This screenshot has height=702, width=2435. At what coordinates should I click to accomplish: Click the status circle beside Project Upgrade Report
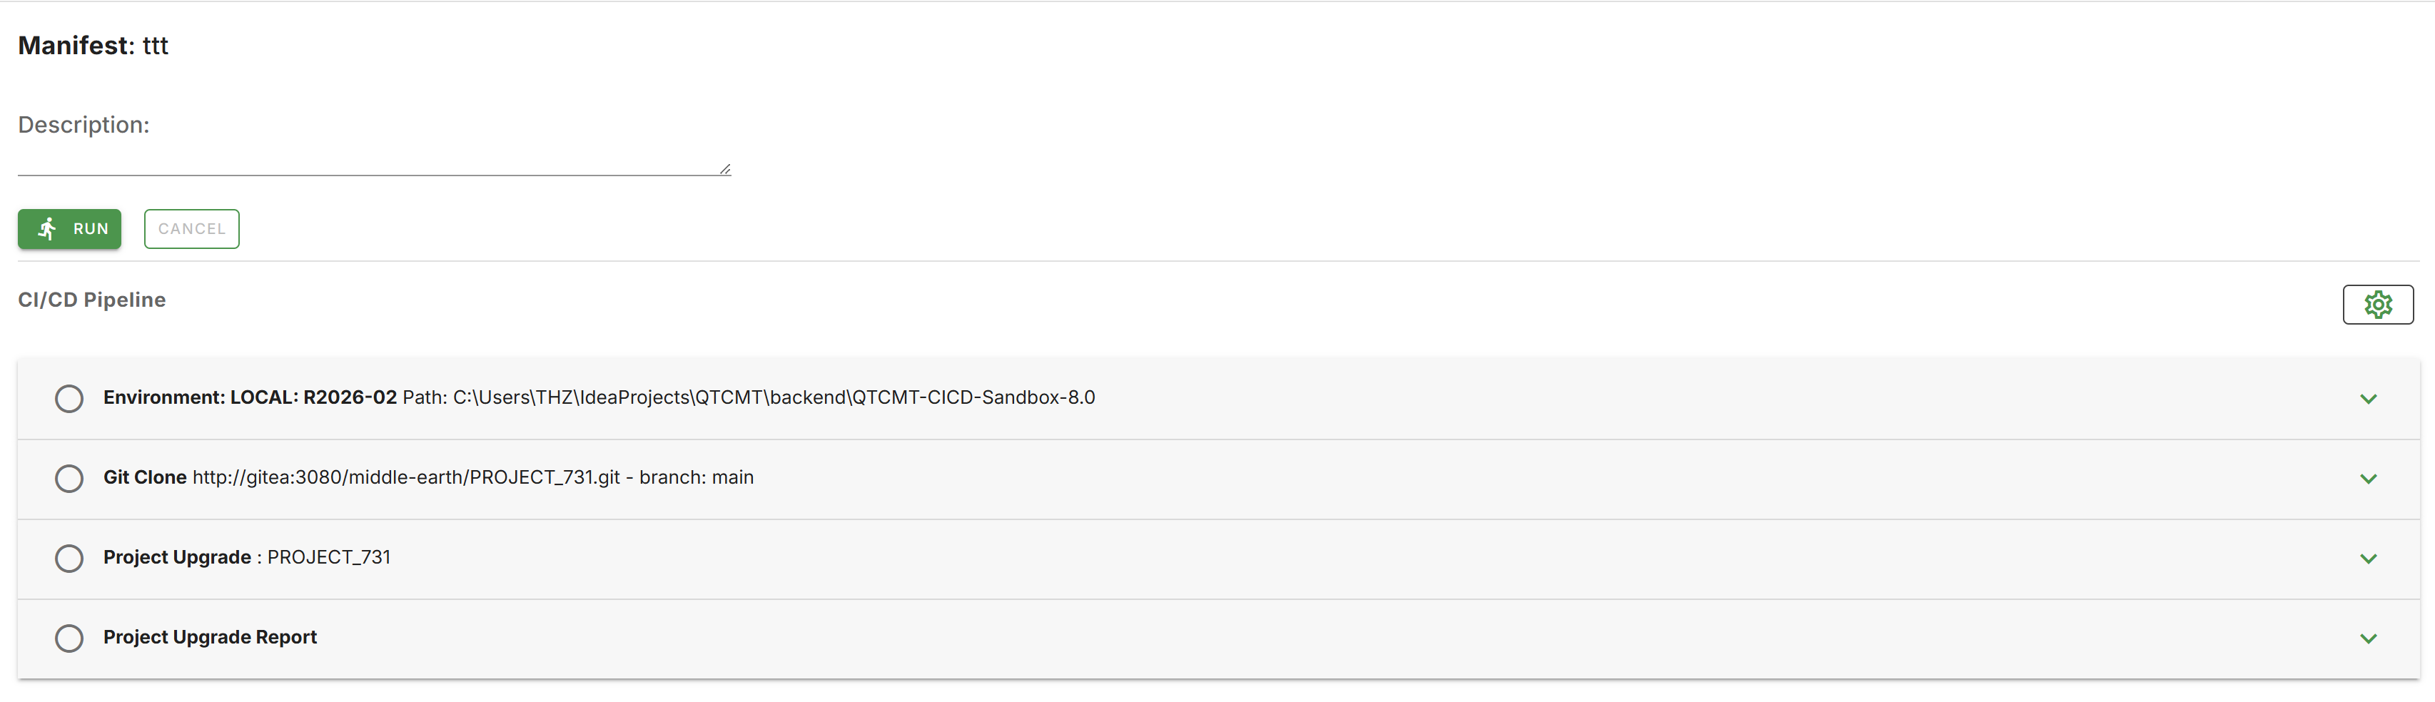[x=69, y=638]
